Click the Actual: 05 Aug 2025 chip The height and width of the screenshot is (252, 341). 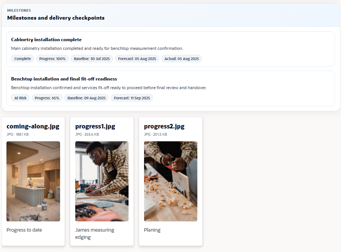[x=181, y=59]
